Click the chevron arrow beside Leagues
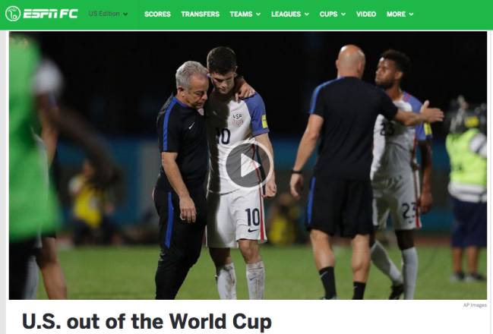This screenshot has width=493, height=334. [x=307, y=14]
